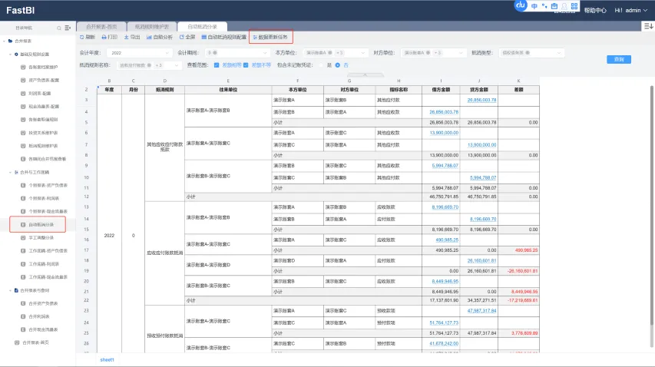Click the document icon beside 合并报表与查询
Image resolution: width=655 pixels, height=367 pixels.
coord(16,290)
